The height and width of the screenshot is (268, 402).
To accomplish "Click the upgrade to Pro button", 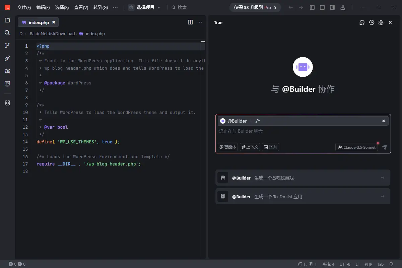I will pyautogui.click(x=255, y=7).
